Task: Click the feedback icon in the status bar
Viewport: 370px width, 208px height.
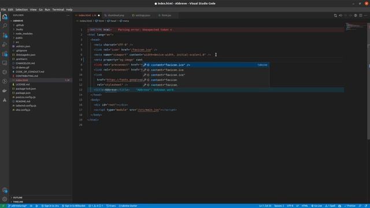Action: [360, 206]
